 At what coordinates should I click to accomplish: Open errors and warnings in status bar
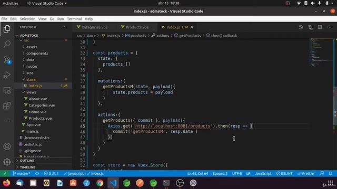click(51, 173)
